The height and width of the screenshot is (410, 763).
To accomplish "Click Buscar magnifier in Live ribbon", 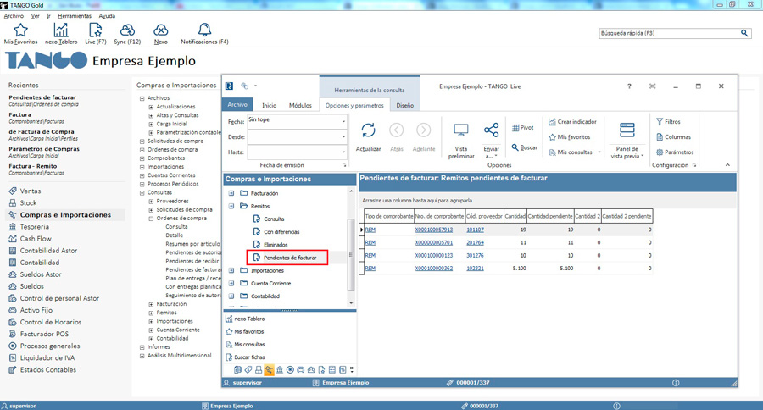I will [525, 147].
